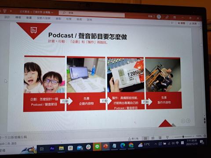
Task: Select the second 行動 arrow shape
Action: [x=105, y=101]
